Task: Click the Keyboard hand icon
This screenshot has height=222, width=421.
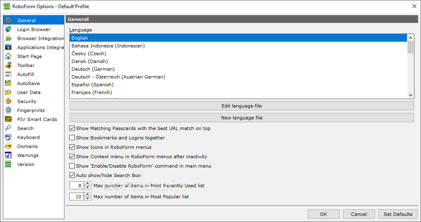Action: [x=8, y=137]
